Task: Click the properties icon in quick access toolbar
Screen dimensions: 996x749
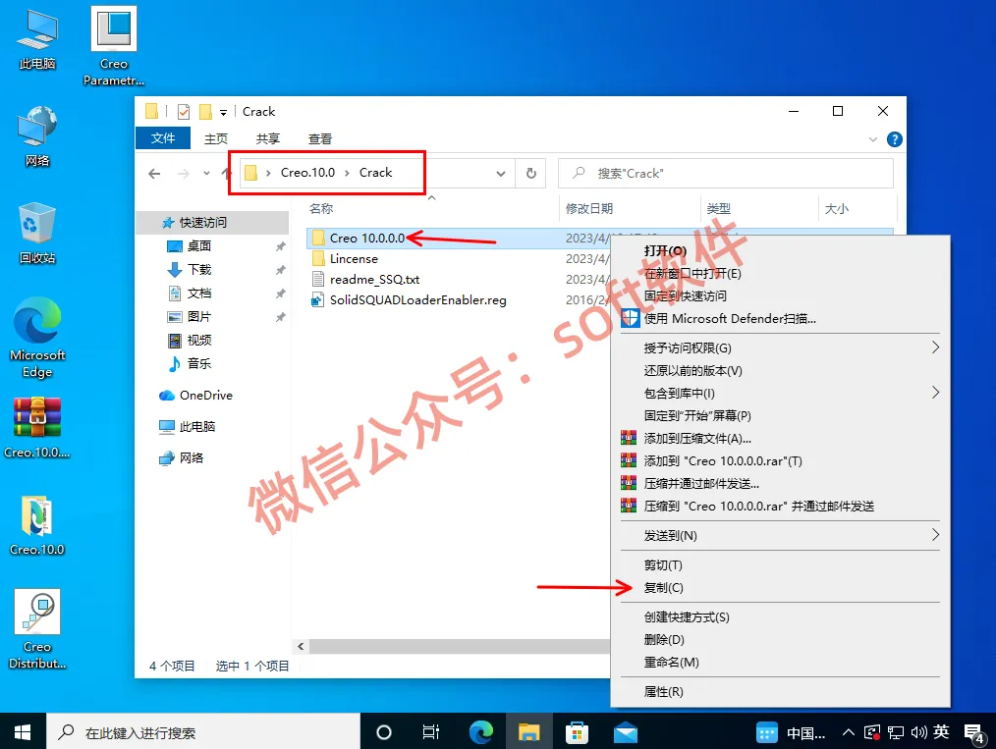Action: [x=184, y=112]
